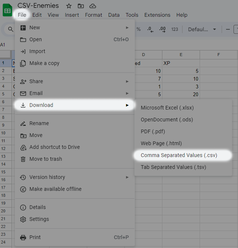
Task: Increase decimal places toolbar icon
Action: [162, 29]
